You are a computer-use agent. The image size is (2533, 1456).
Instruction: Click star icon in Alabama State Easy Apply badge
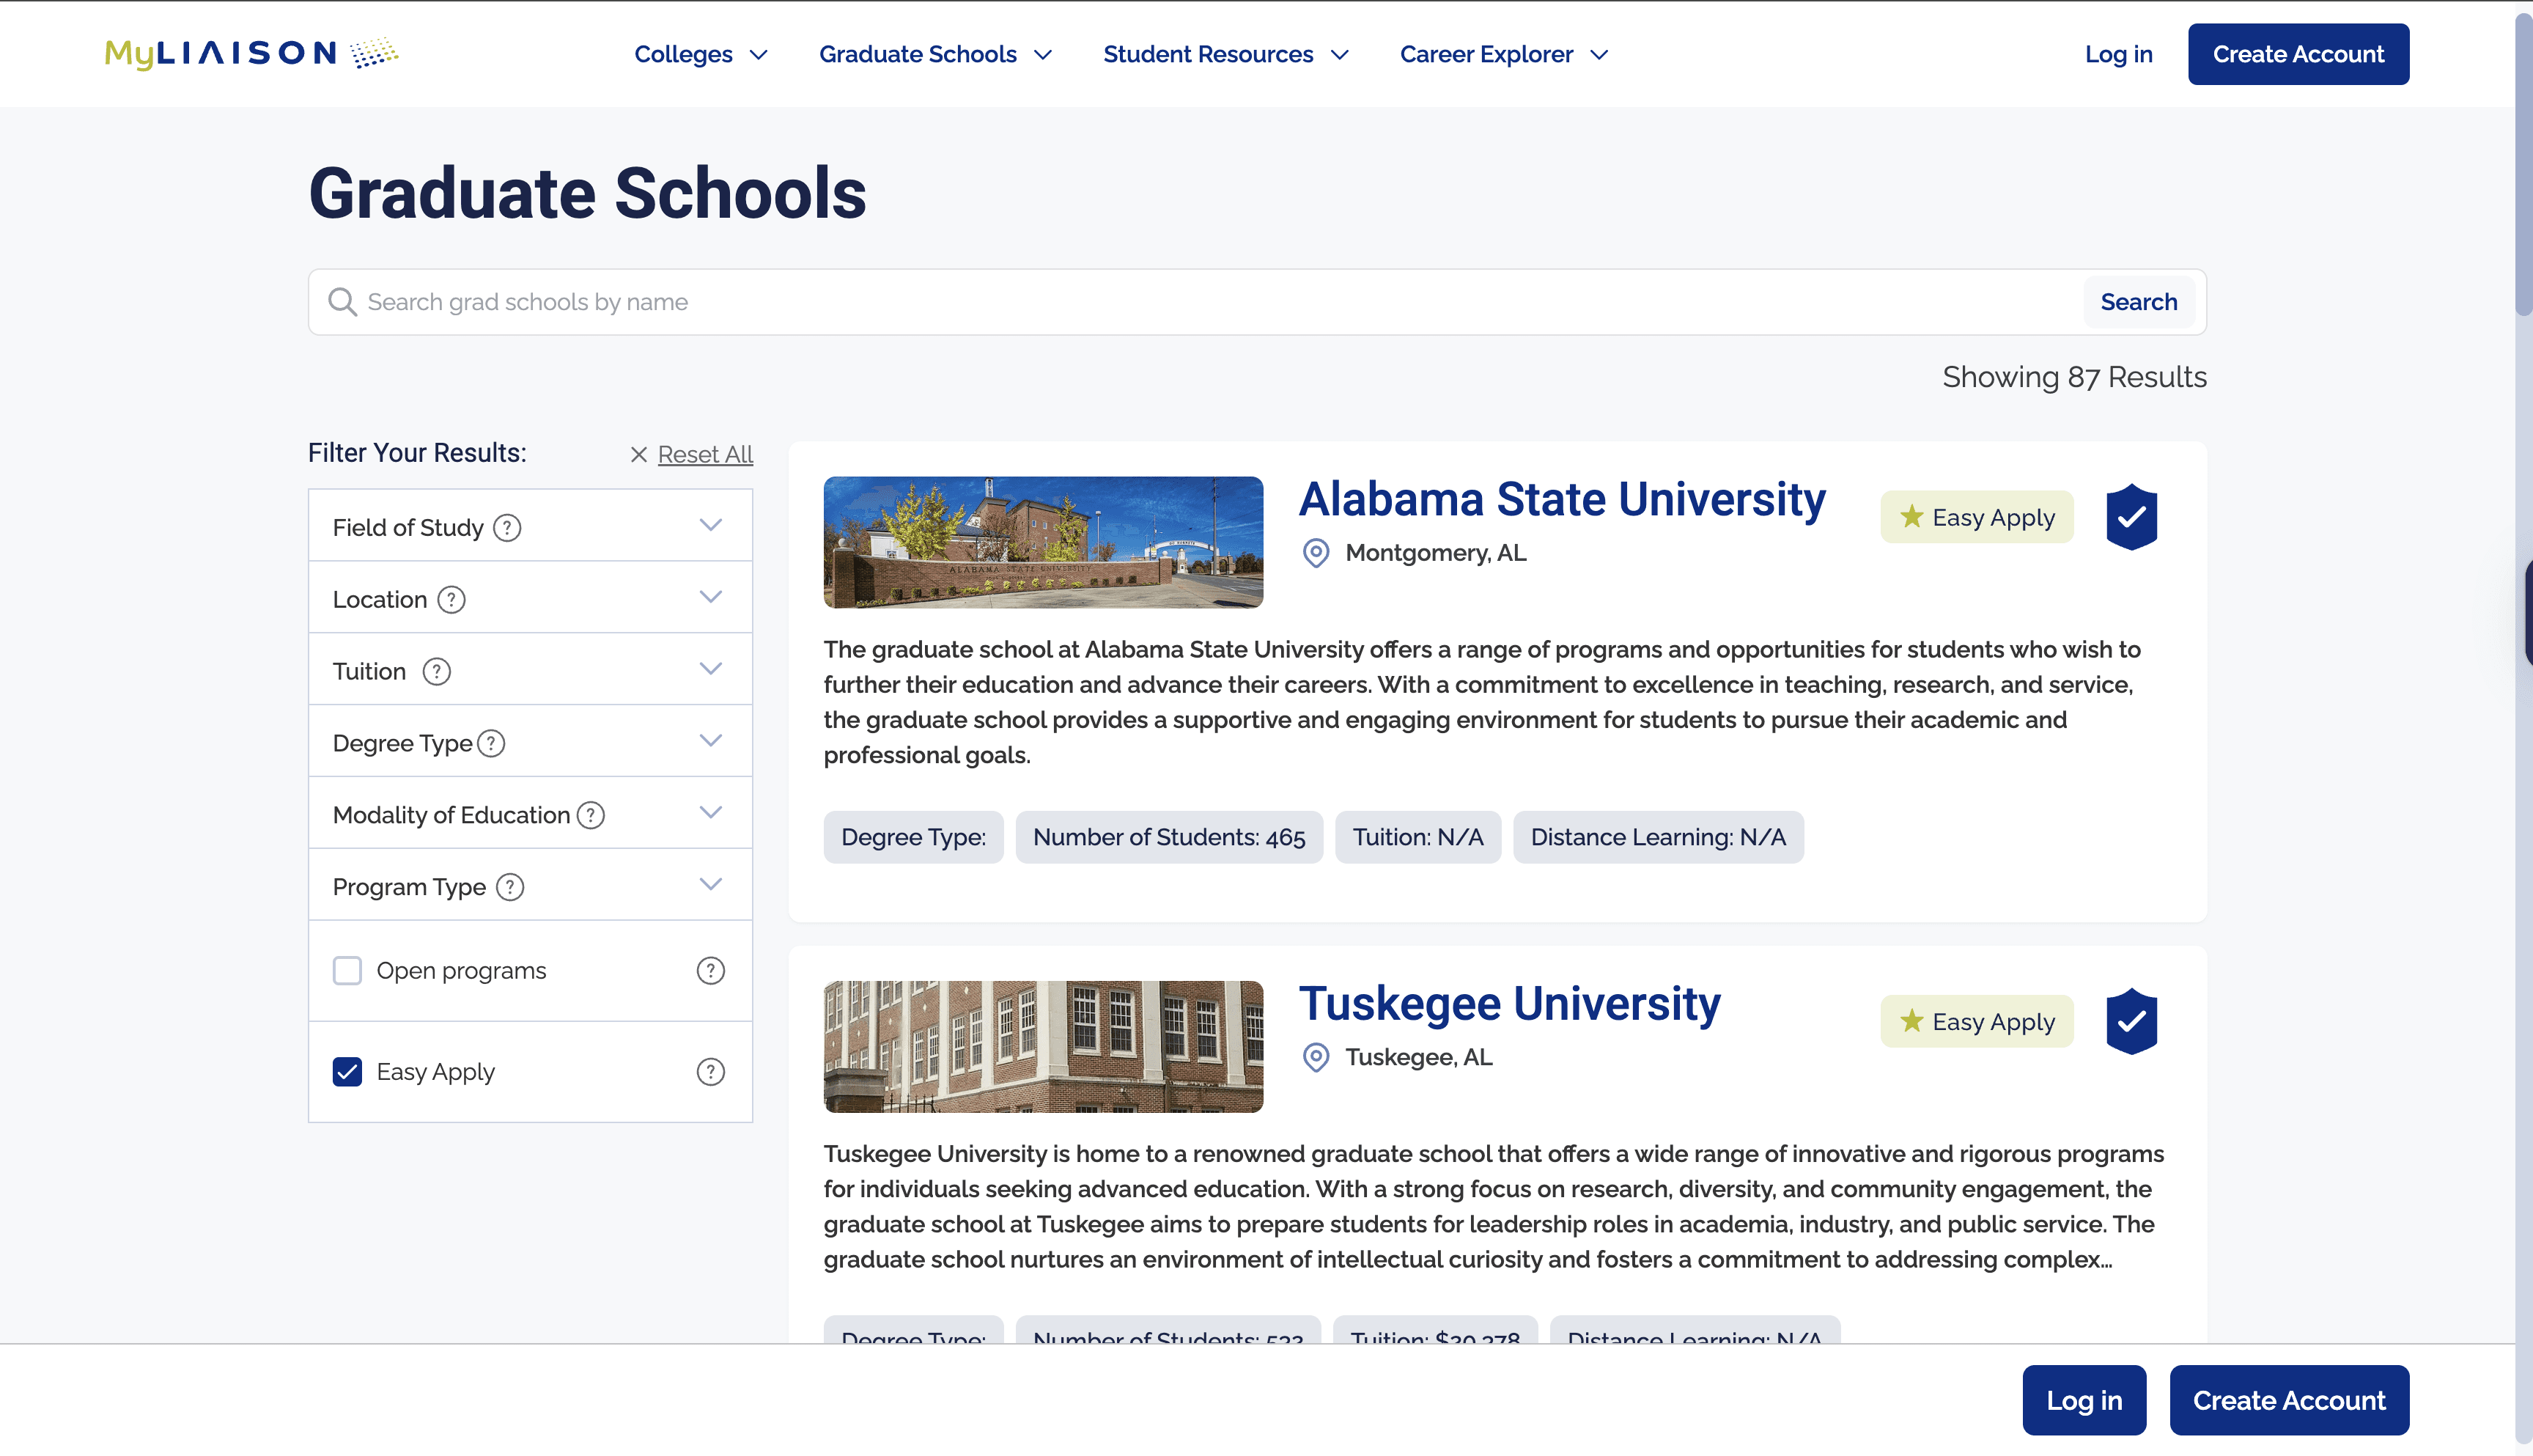point(1912,516)
